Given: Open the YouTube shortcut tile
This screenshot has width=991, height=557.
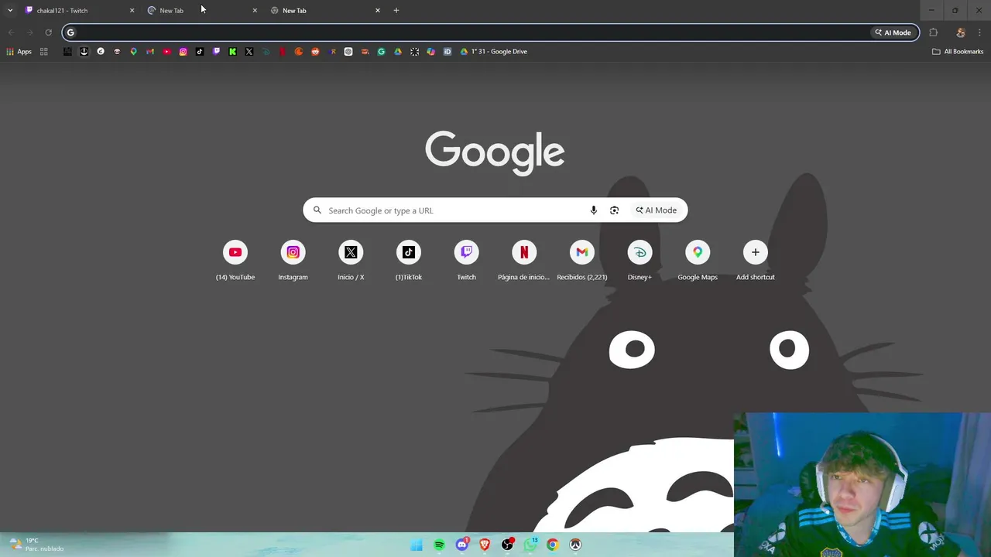Looking at the screenshot, I should click(x=235, y=261).
